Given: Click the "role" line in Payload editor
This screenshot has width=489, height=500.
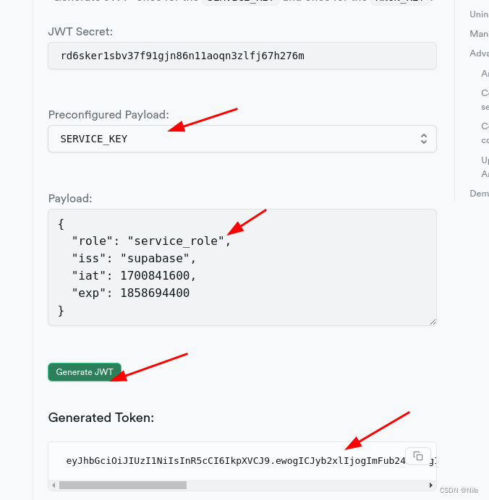Looking at the screenshot, I should coord(150,241).
